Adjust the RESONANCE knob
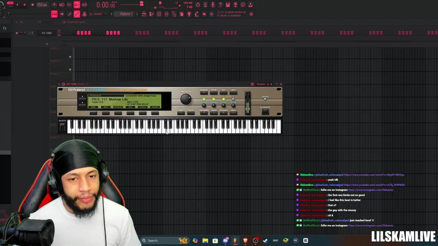This screenshot has width=438, height=246. [x=214, y=105]
